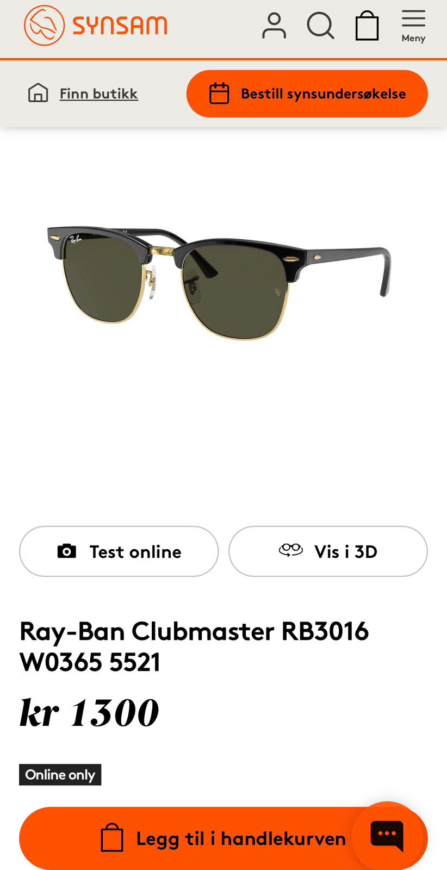Image resolution: width=447 pixels, height=870 pixels.
Task: Click the bag icon in the add-to-cart button
Action: 112,838
